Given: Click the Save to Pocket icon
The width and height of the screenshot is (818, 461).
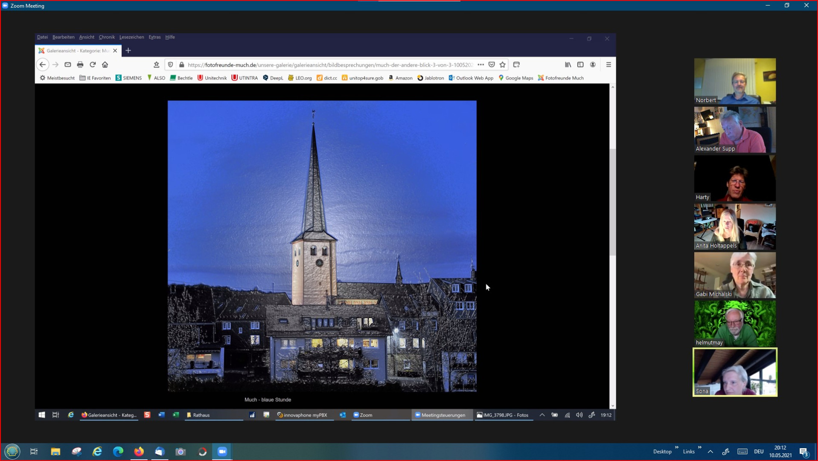Looking at the screenshot, I should point(492,64).
